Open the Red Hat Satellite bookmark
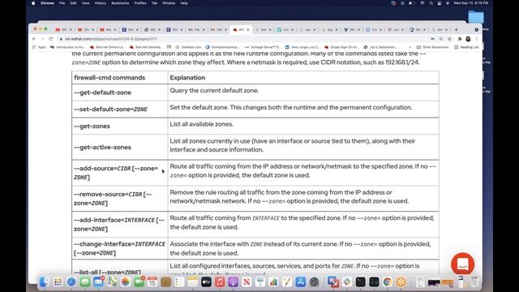 click(x=146, y=47)
